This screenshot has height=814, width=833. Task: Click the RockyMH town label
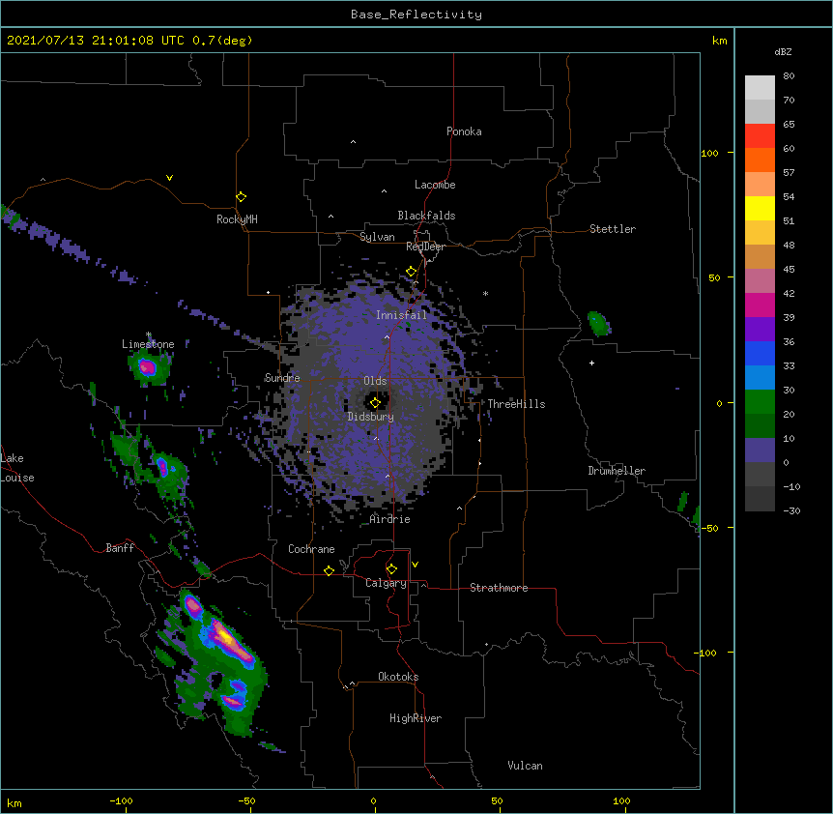tap(237, 219)
